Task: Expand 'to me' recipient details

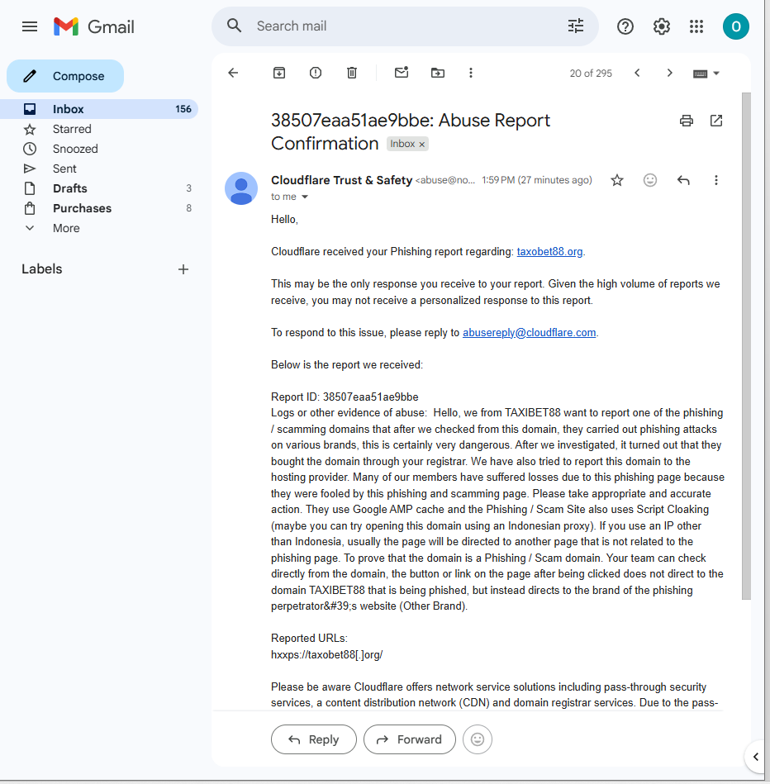Action: coord(305,197)
